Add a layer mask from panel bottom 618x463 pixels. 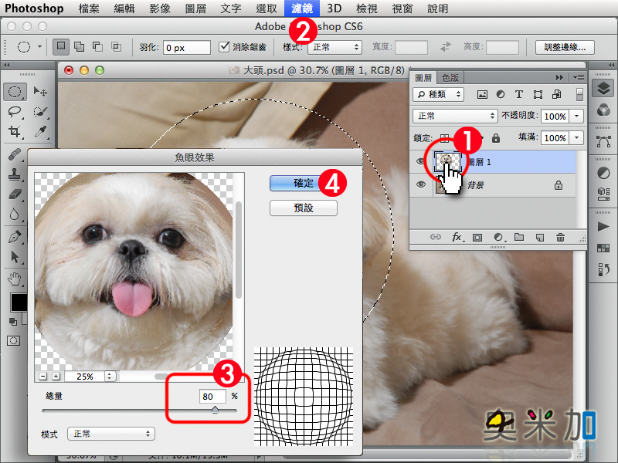coord(477,238)
